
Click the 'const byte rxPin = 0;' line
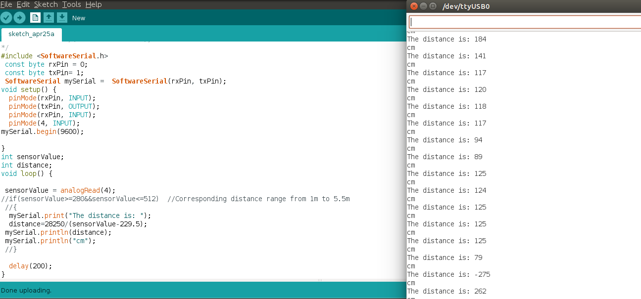tap(46, 64)
